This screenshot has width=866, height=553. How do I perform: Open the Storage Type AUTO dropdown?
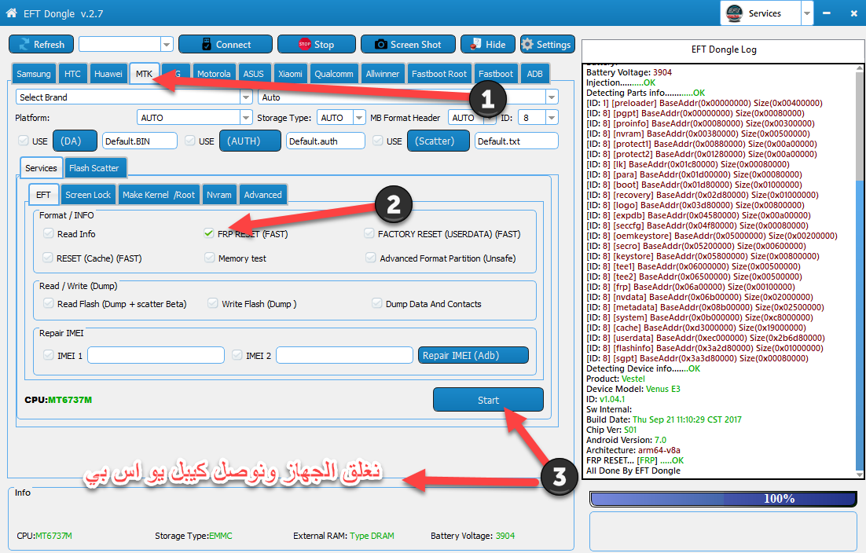(x=359, y=118)
